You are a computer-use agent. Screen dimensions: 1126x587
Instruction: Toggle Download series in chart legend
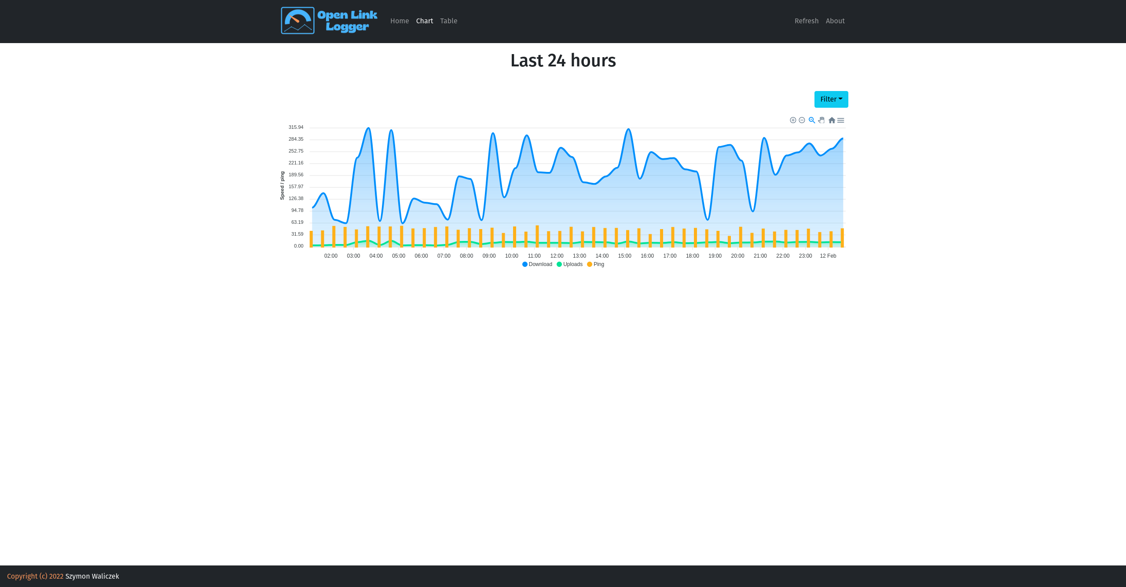(540, 264)
